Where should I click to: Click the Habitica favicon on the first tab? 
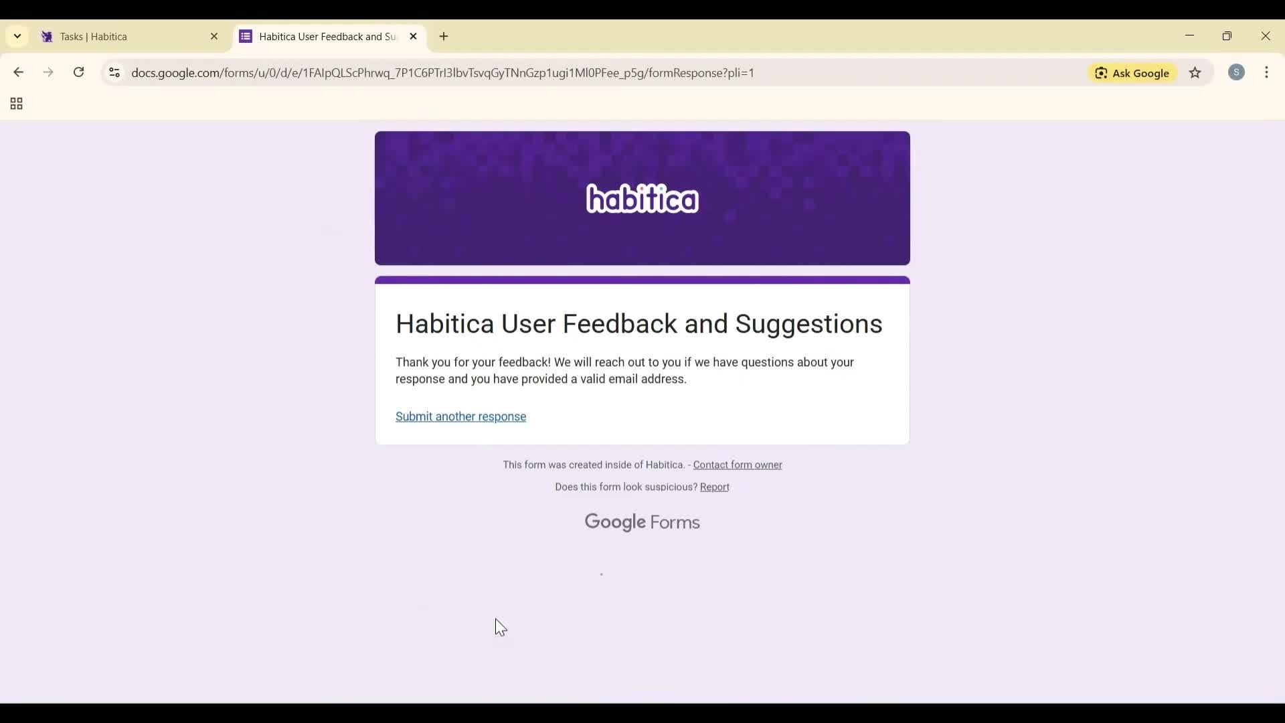coord(47,37)
